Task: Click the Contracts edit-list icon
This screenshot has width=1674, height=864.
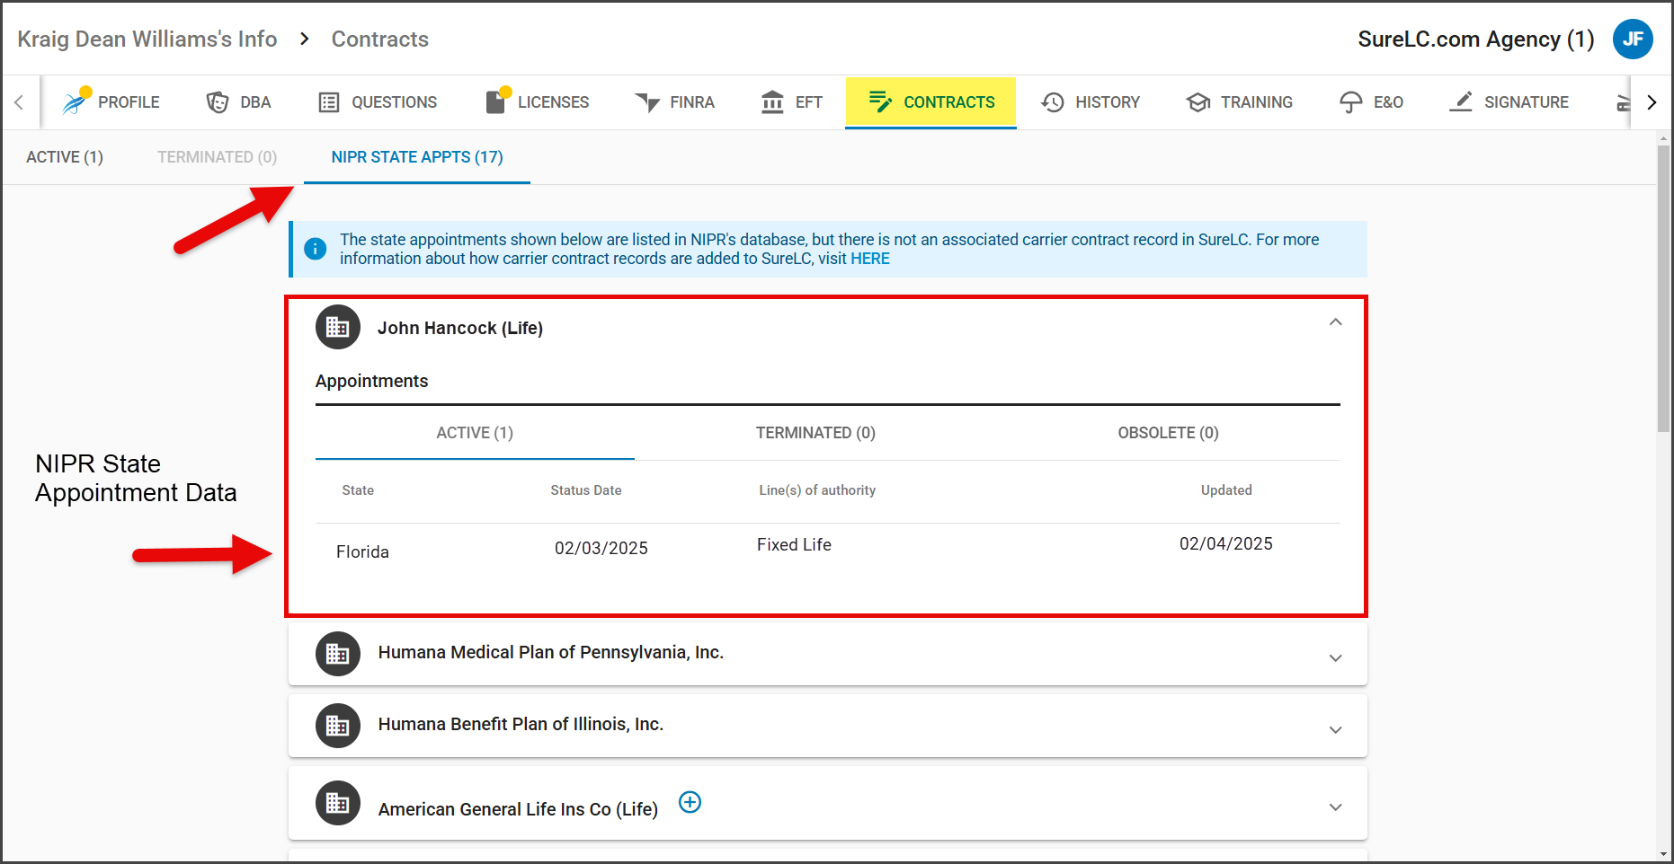Action: 880,101
